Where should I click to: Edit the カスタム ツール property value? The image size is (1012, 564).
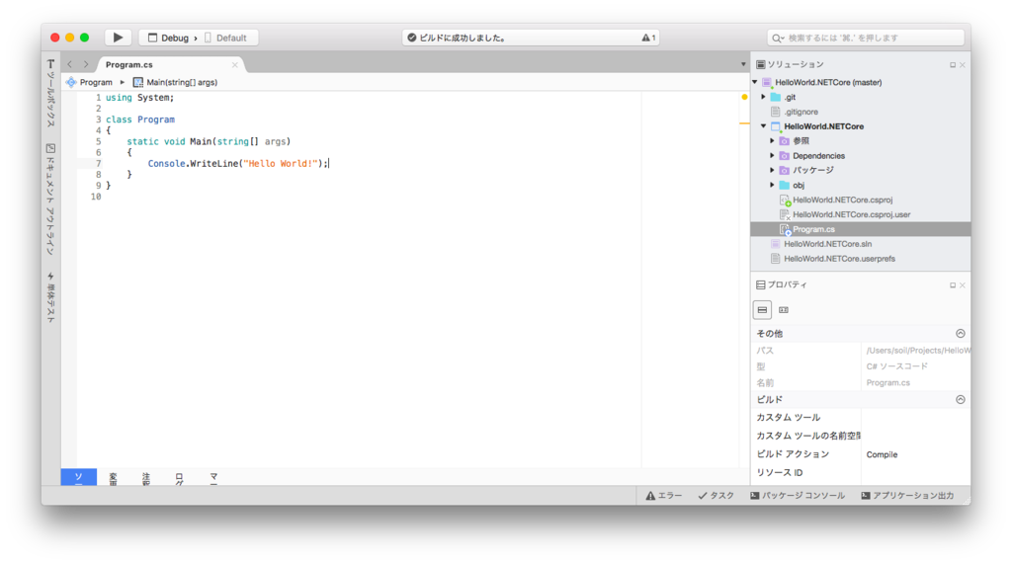pyautogui.click(x=916, y=418)
